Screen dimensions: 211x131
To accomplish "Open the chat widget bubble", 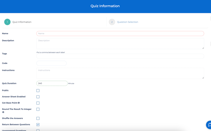I will pyautogui.click(x=209, y=125).
